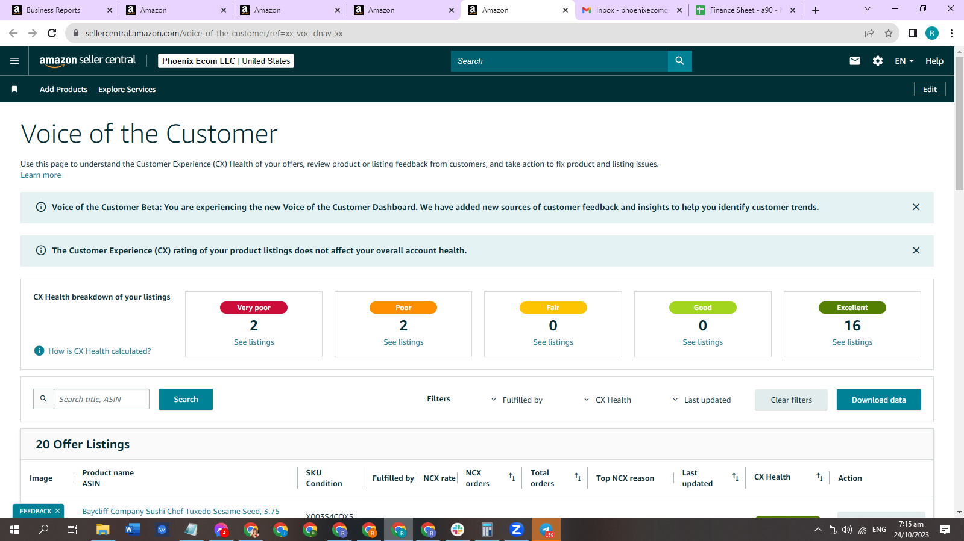Dismiss the Customer Experience rating banner
Image resolution: width=964 pixels, height=541 pixels.
pos(916,250)
